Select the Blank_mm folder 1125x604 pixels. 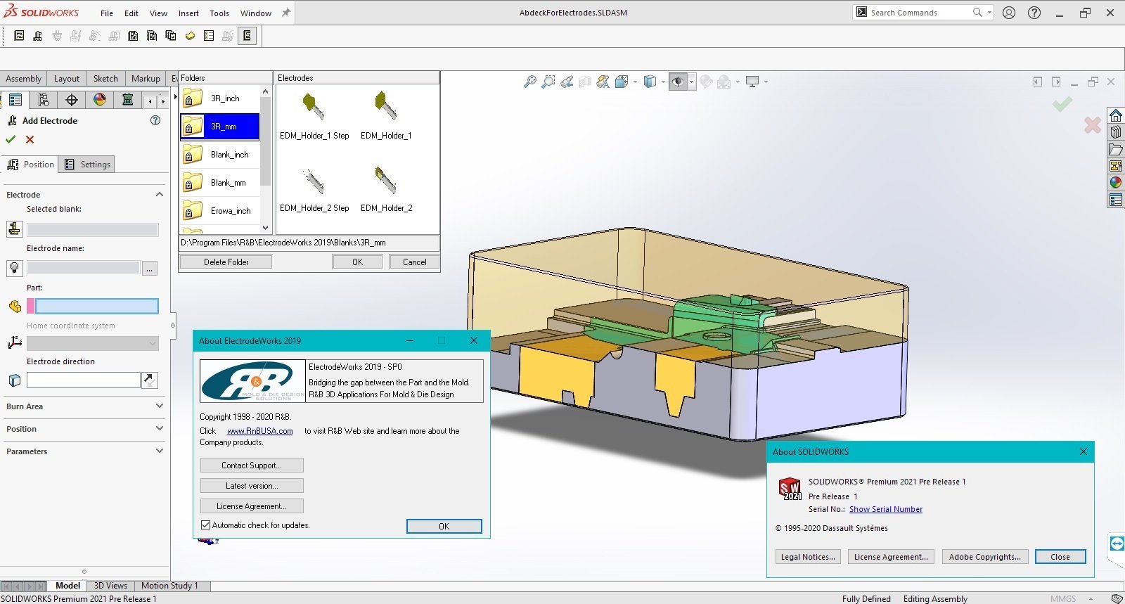pyautogui.click(x=220, y=183)
